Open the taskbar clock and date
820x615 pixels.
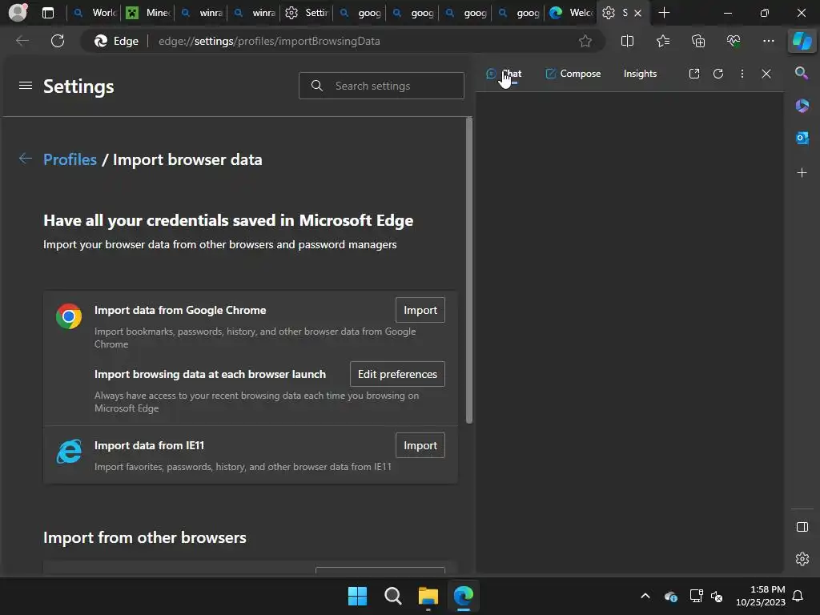(x=761, y=596)
